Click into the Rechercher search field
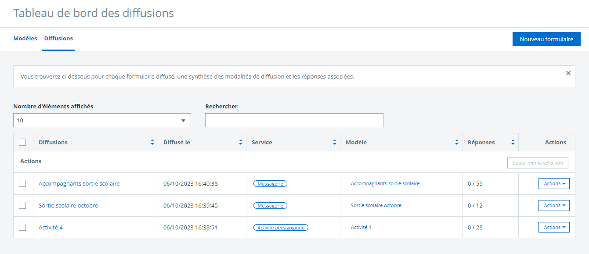This screenshot has width=589, height=254. click(x=294, y=120)
